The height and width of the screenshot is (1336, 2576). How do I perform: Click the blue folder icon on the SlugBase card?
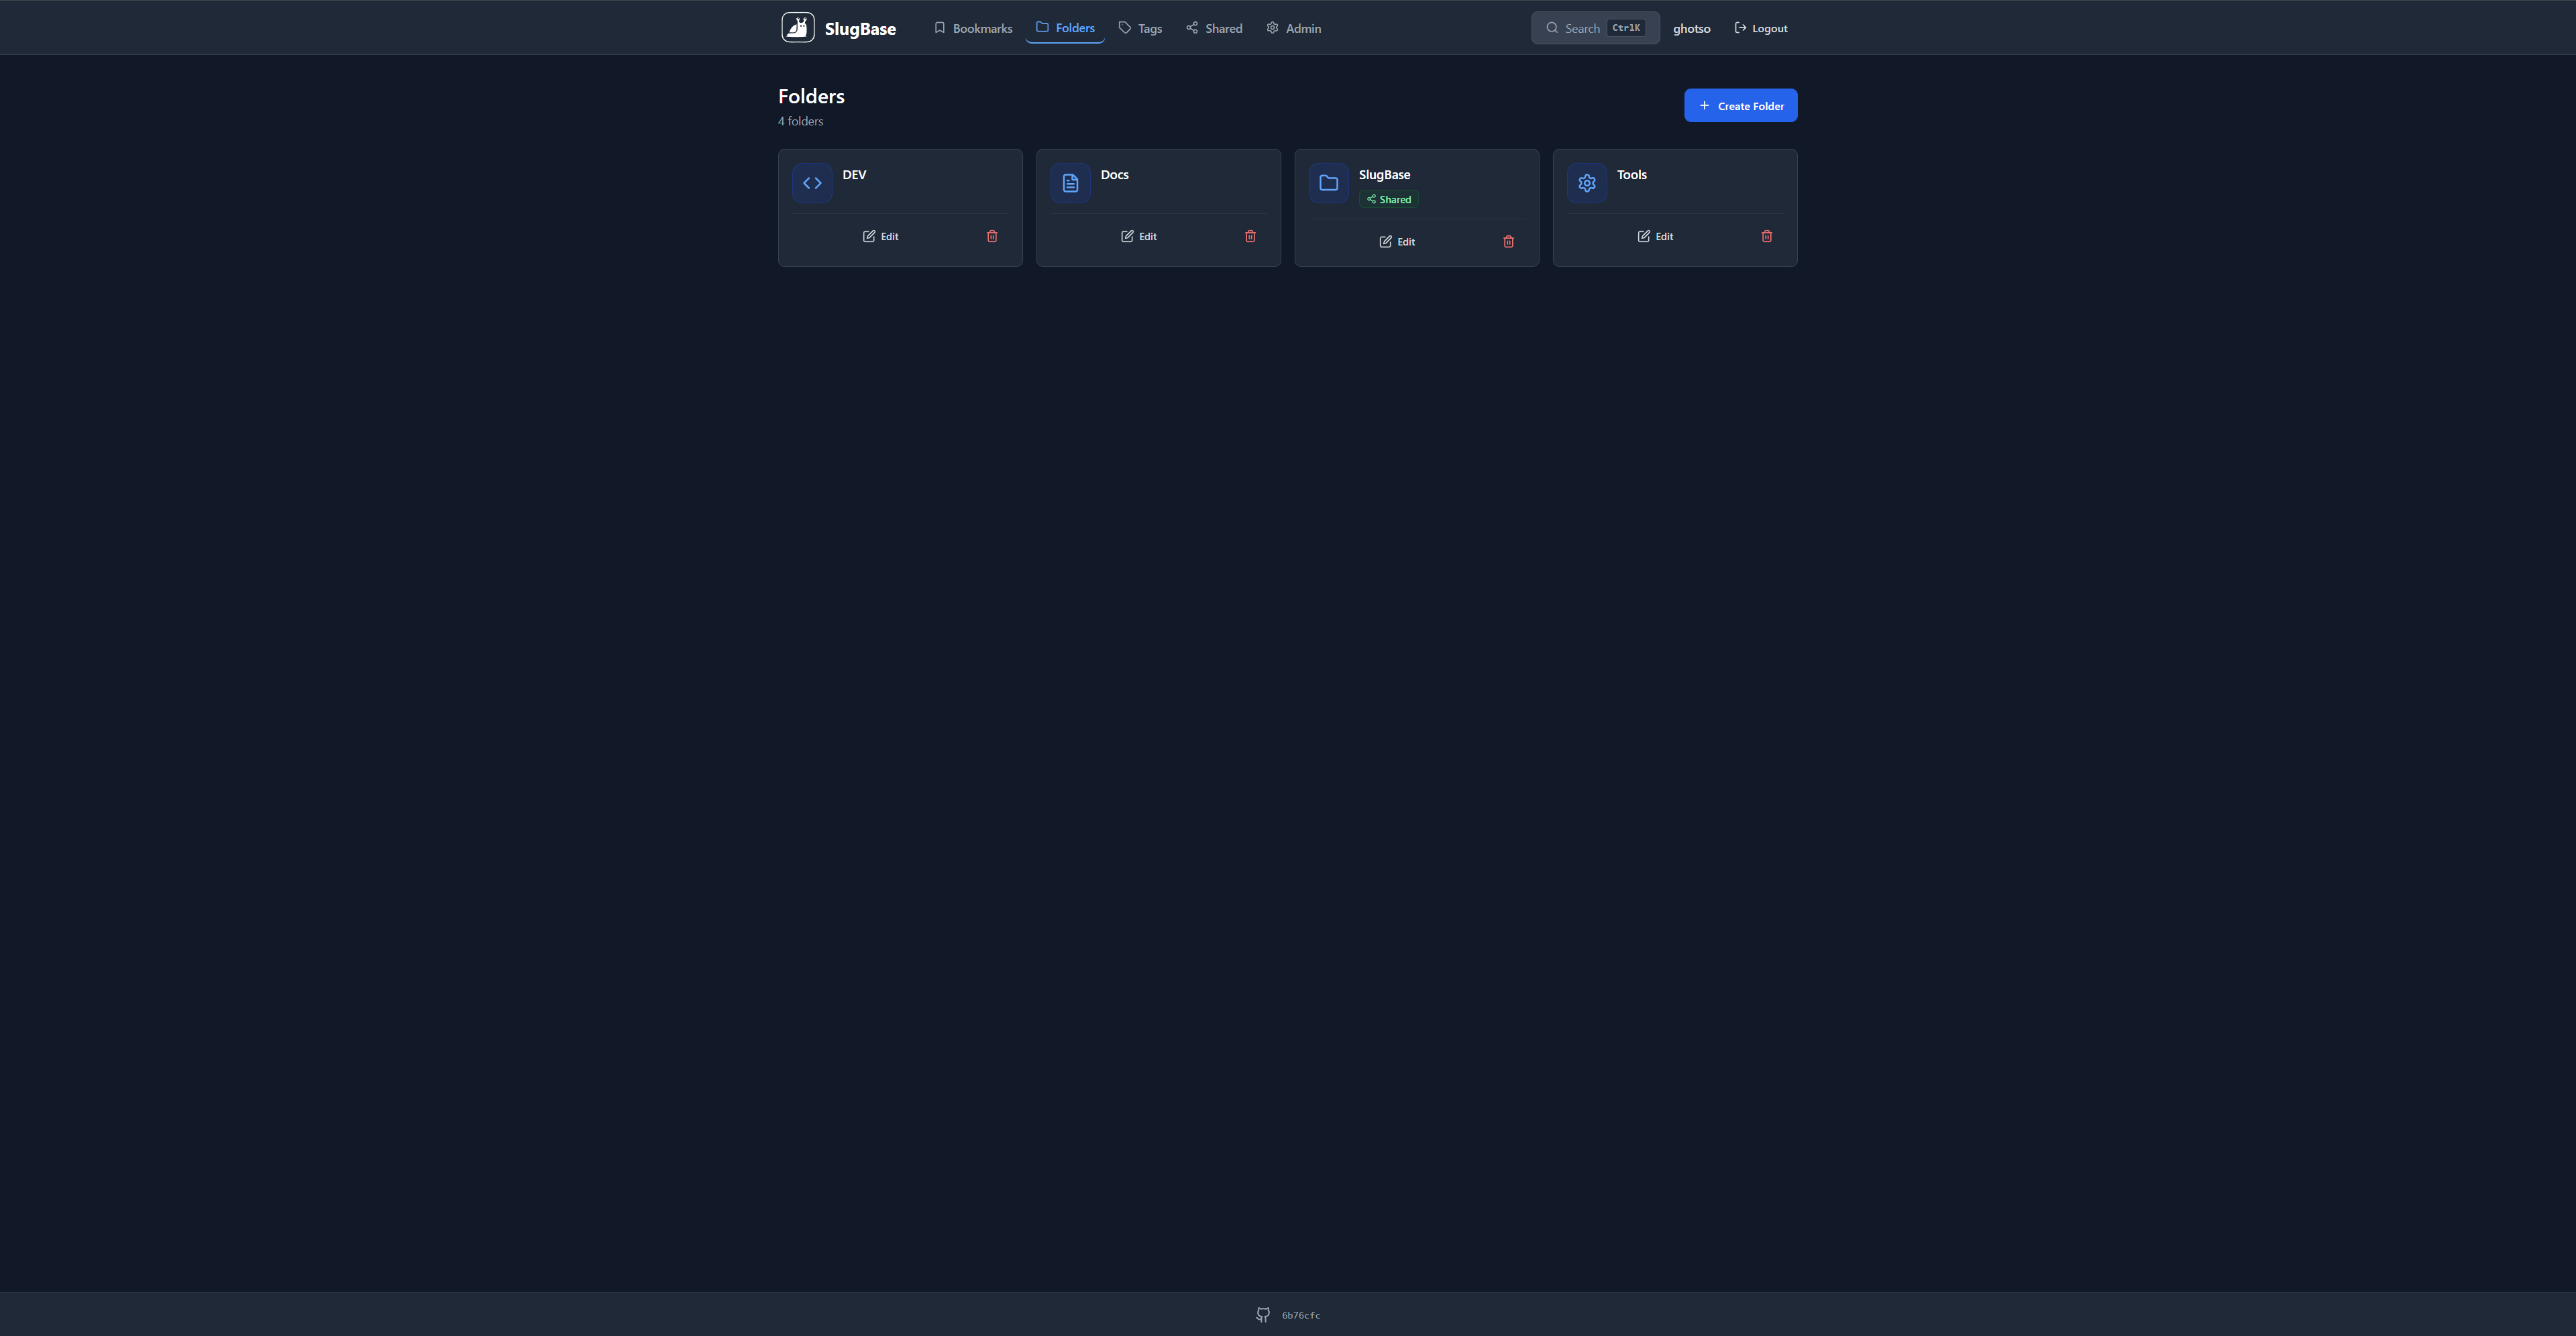[1328, 183]
